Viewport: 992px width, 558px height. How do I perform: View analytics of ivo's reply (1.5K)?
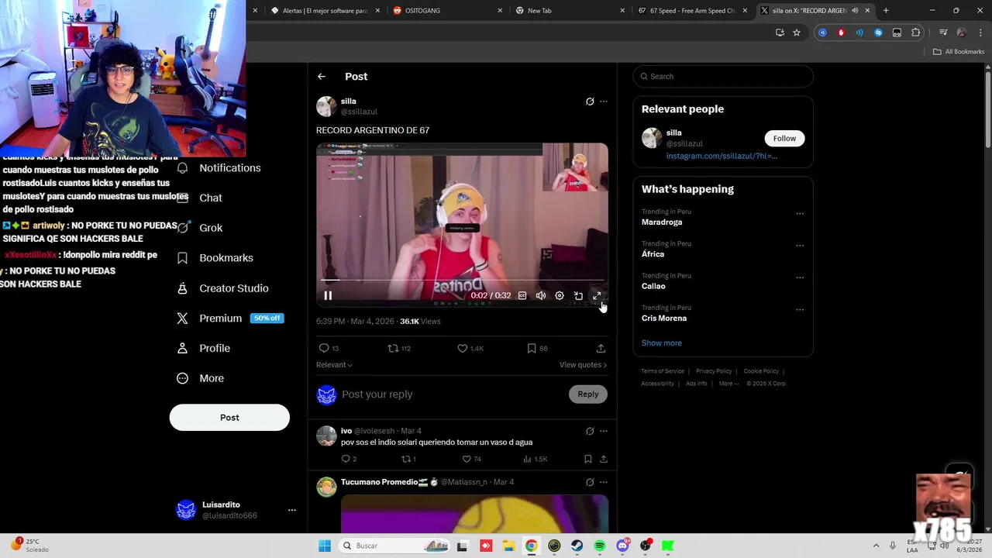536,459
